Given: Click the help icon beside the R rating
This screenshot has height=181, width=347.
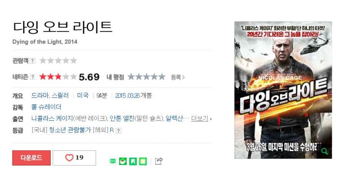Looking at the screenshot, I should (118, 131).
